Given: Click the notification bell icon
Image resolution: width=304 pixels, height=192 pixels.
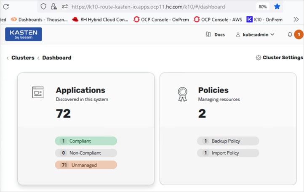Looking at the screenshot, I should [x=290, y=34].
